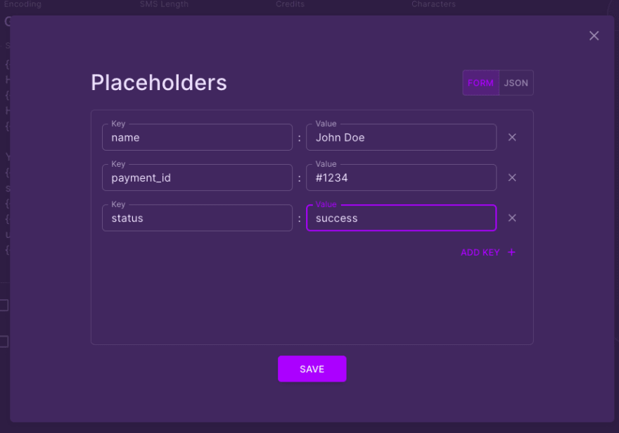Image resolution: width=619 pixels, height=433 pixels.
Task: Switch to the JSON view
Action: point(516,82)
